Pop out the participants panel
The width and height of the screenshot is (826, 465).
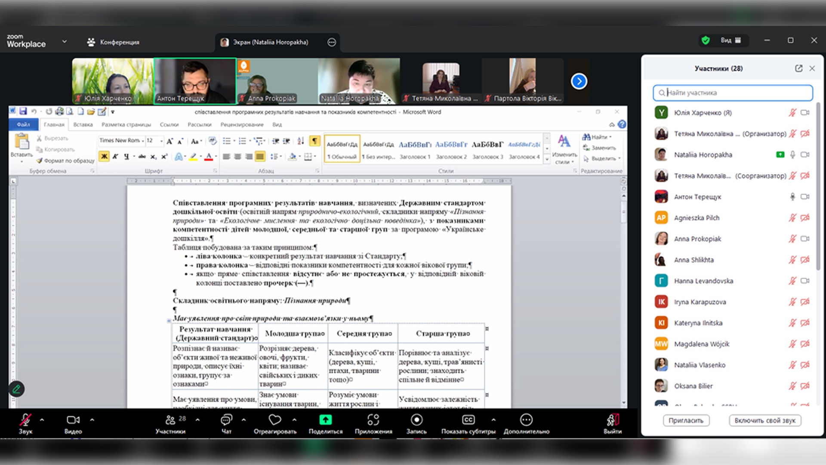click(x=798, y=68)
